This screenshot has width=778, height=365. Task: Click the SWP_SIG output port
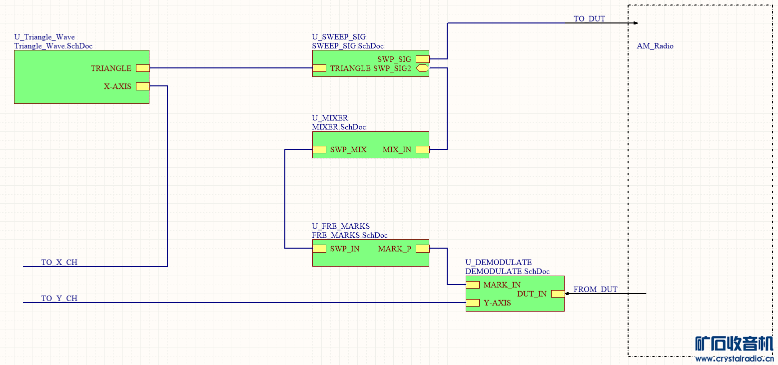point(422,59)
